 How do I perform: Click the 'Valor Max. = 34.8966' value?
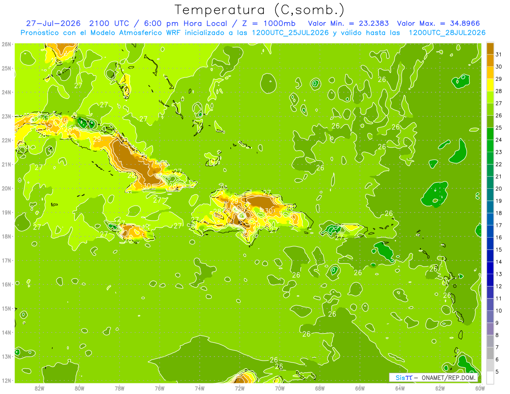pos(438,23)
